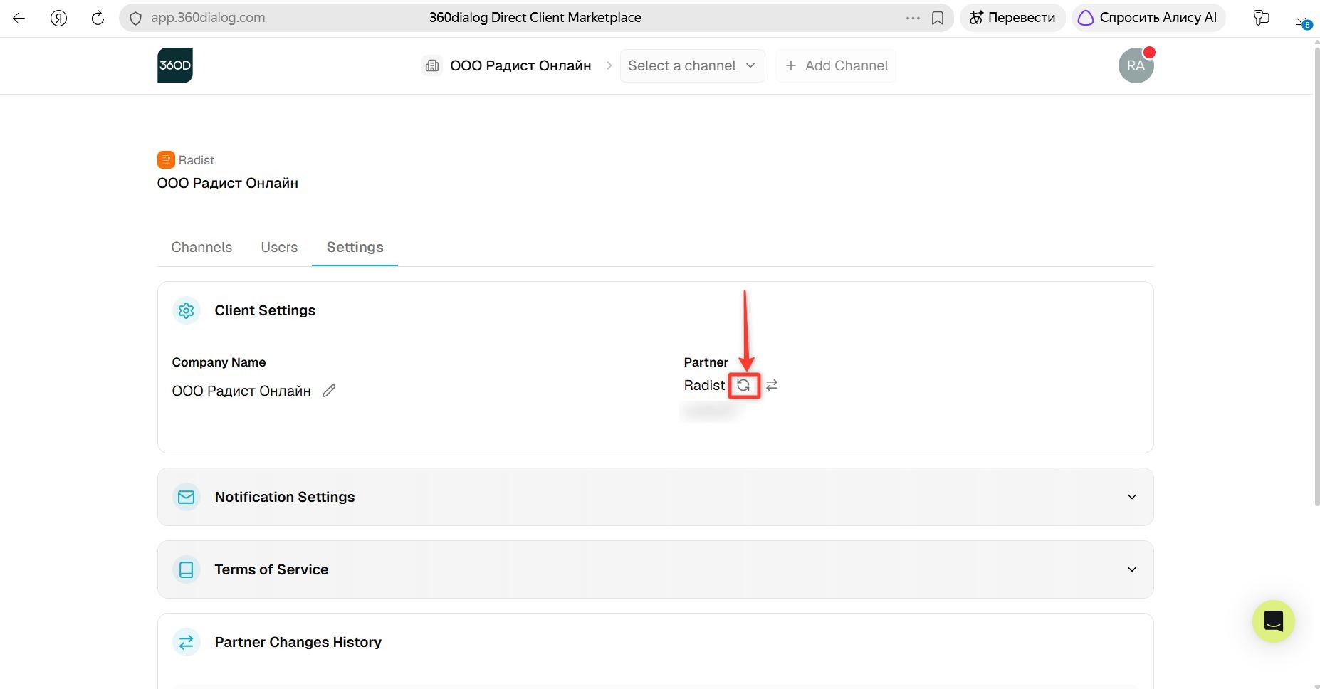Open the browser downloads icon
Screen dimensions: 1320x689
point(1302,19)
